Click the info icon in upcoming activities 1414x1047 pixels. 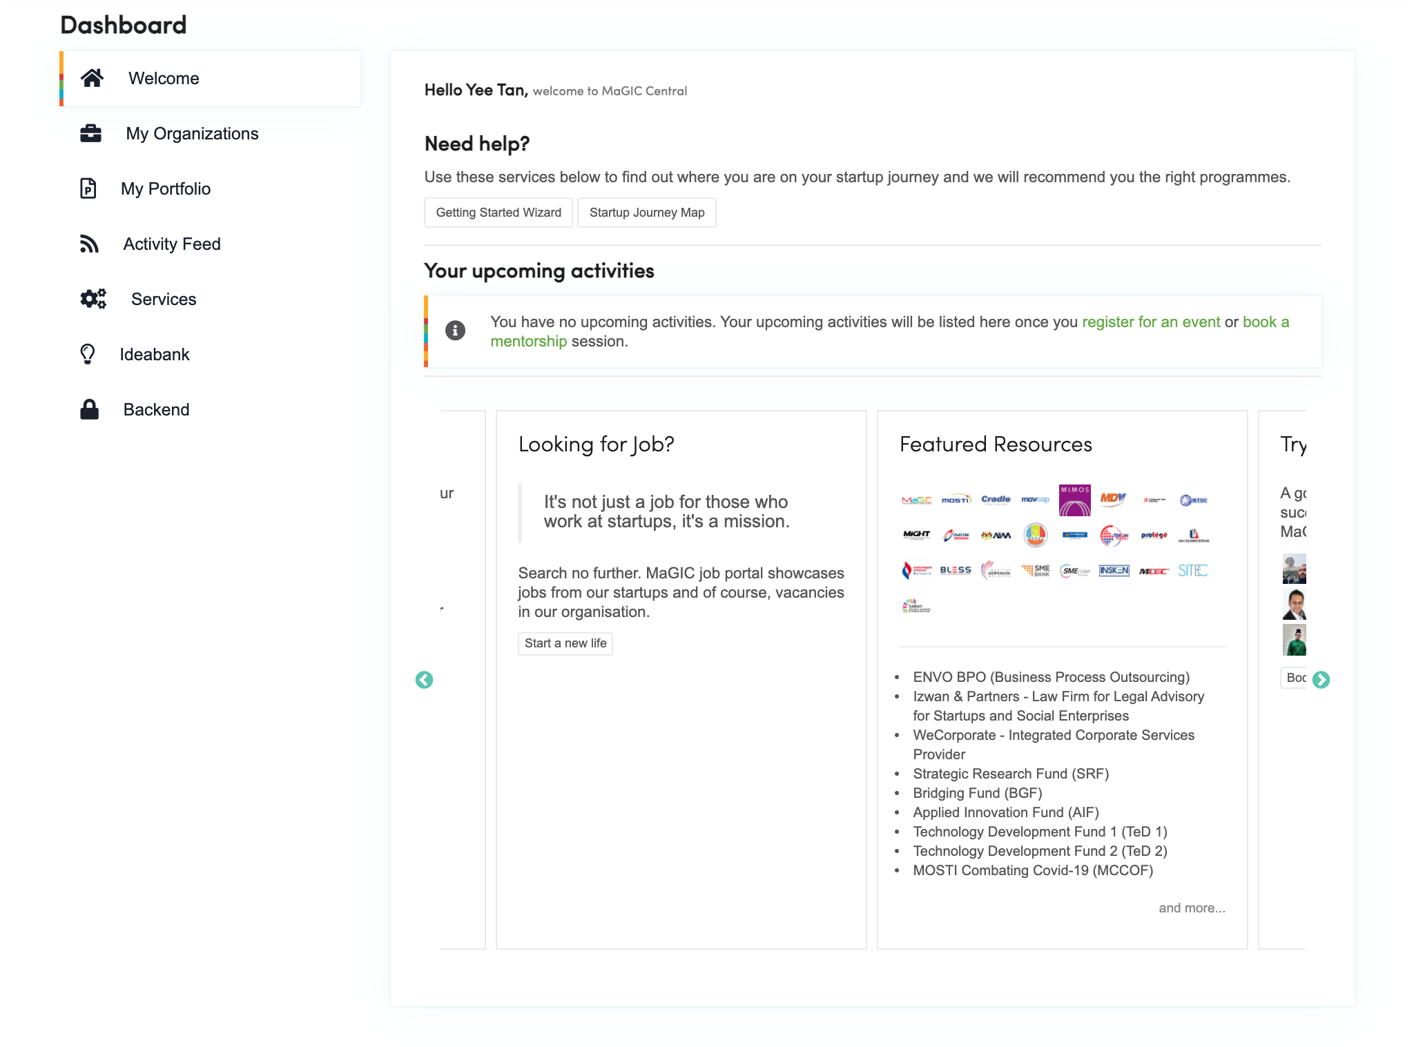point(455,331)
